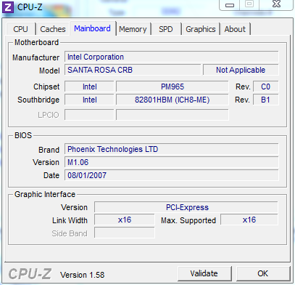The image size is (295, 285).
Task: Open the About tab
Action: pyautogui.click(x=235, y=29)
